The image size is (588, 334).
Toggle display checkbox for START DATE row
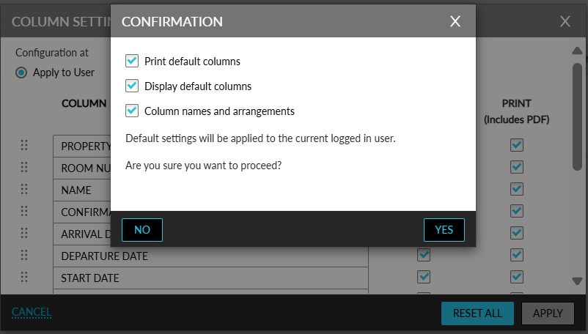click(x=424, y=277)
